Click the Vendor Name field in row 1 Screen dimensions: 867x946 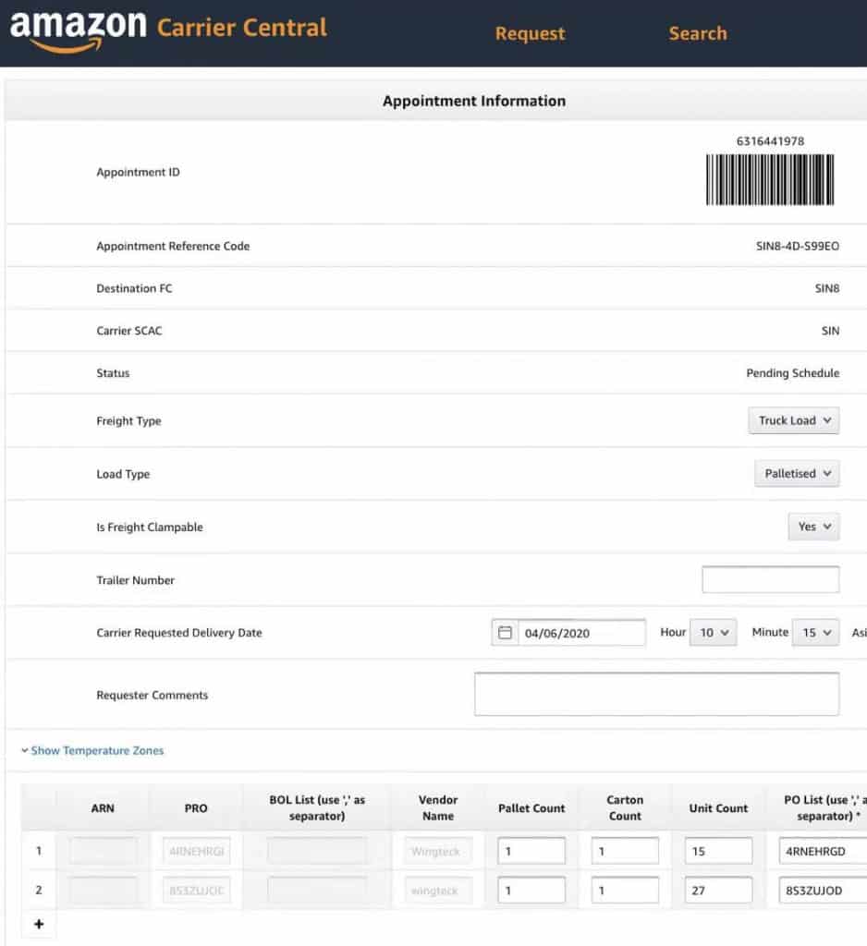point(438,851)
